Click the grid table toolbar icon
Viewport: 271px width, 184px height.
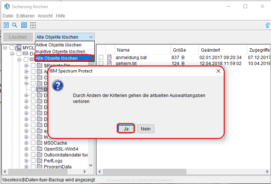[33, 25]
